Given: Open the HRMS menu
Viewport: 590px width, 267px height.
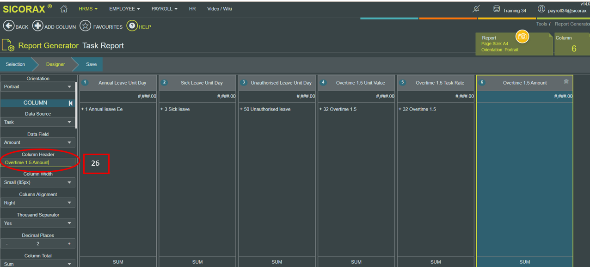Looking at the screenshot, I should coord(88,9).
